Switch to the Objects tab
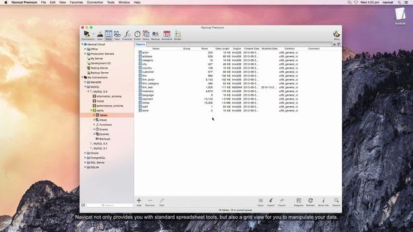This screenshot has height=232, width=413. pyautogui.click(x=141, y=44)
